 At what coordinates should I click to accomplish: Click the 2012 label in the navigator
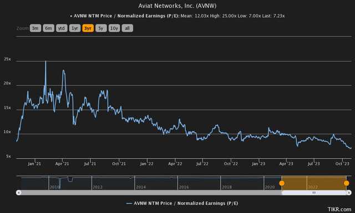pos(98,187)
